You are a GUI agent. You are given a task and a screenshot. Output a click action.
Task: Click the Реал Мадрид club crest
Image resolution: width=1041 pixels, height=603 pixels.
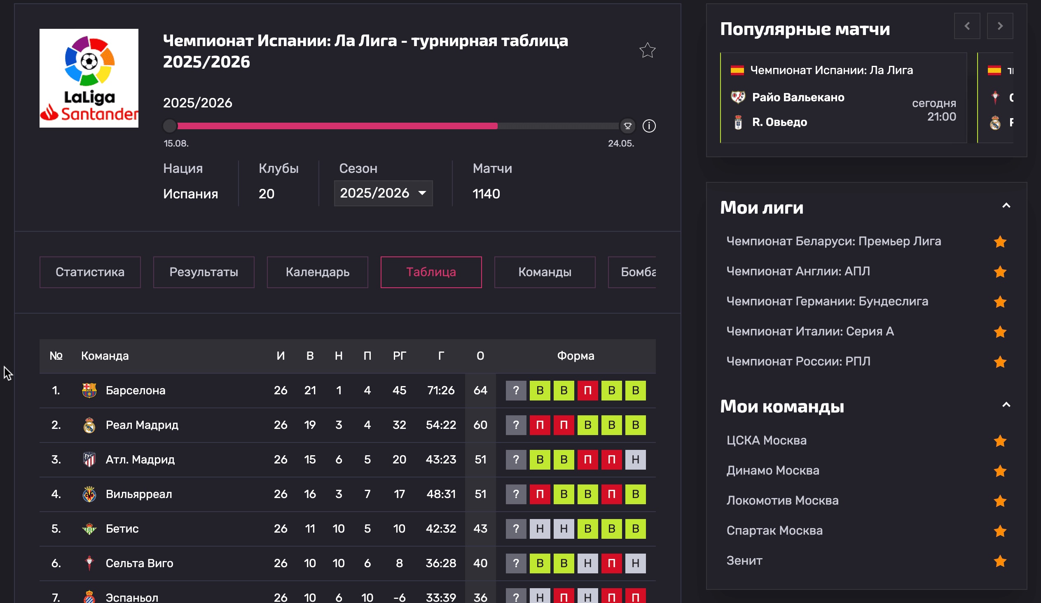tap(89, 425)
